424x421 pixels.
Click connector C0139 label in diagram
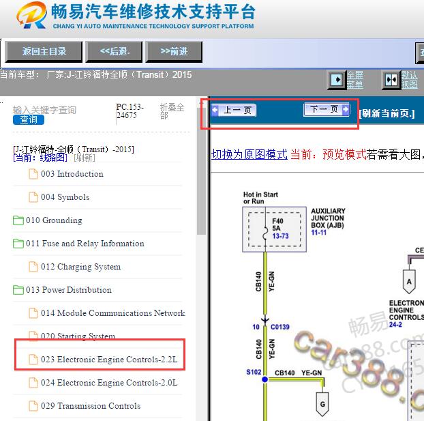click(280, 327)
